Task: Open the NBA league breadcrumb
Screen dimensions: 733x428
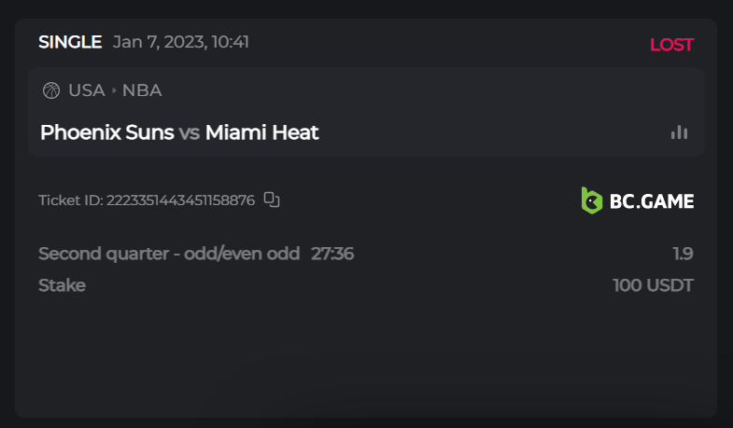Action: [142, 90]
